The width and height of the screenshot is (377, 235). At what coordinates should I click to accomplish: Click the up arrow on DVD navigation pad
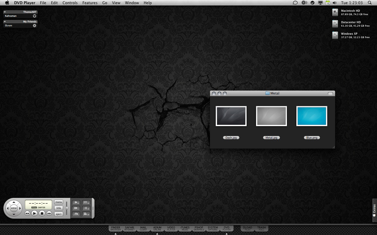tap(14, 202)
